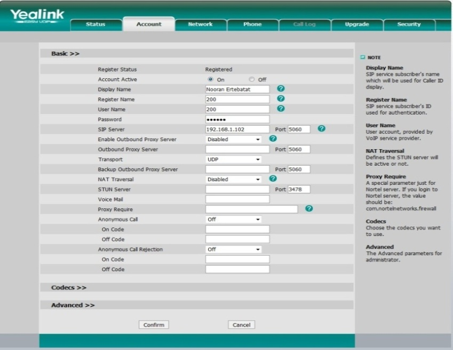Screen dimensions: 453x350
Task: Click the help icon beside User Name
Action: [281, 109]
